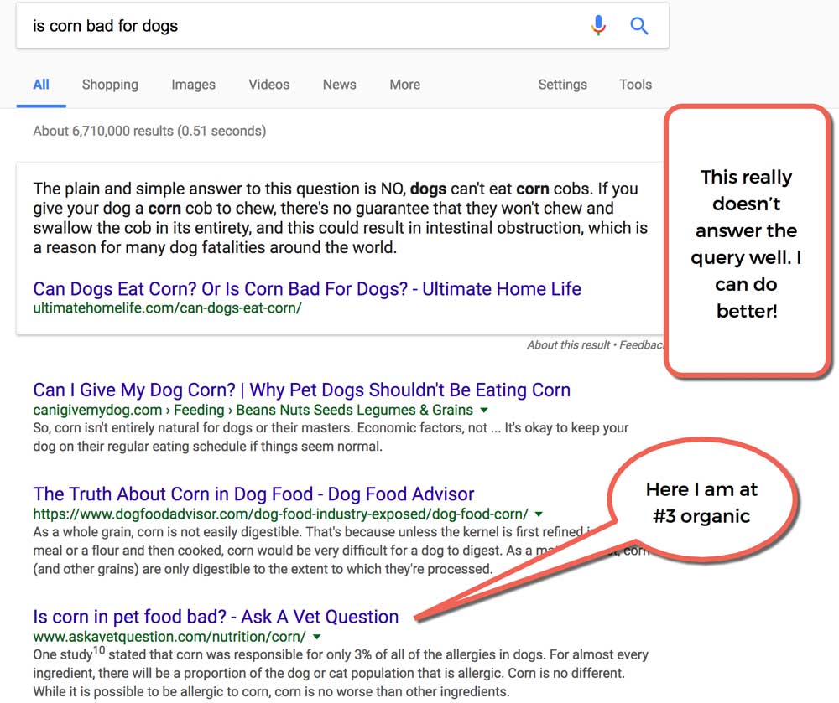Click the microphone voice search icon

coord(597,26)
